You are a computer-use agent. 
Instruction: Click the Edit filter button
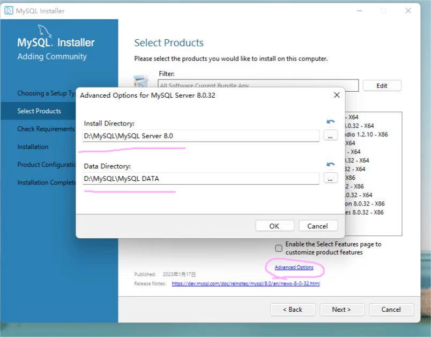pos(382,86)
